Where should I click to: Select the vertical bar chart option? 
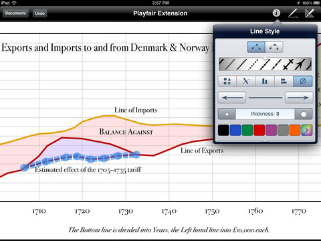(x=265, y=81)
